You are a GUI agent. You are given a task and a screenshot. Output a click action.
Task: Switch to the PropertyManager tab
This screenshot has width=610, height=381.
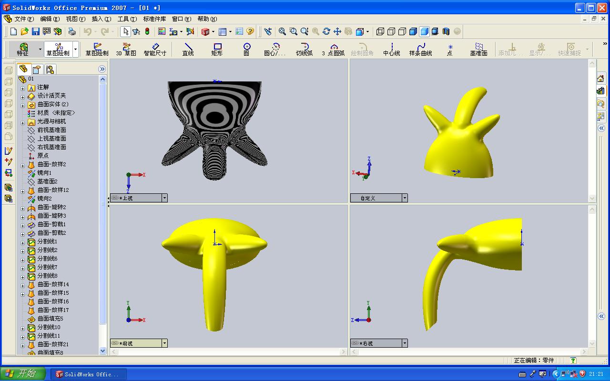(x=37, y=70)
